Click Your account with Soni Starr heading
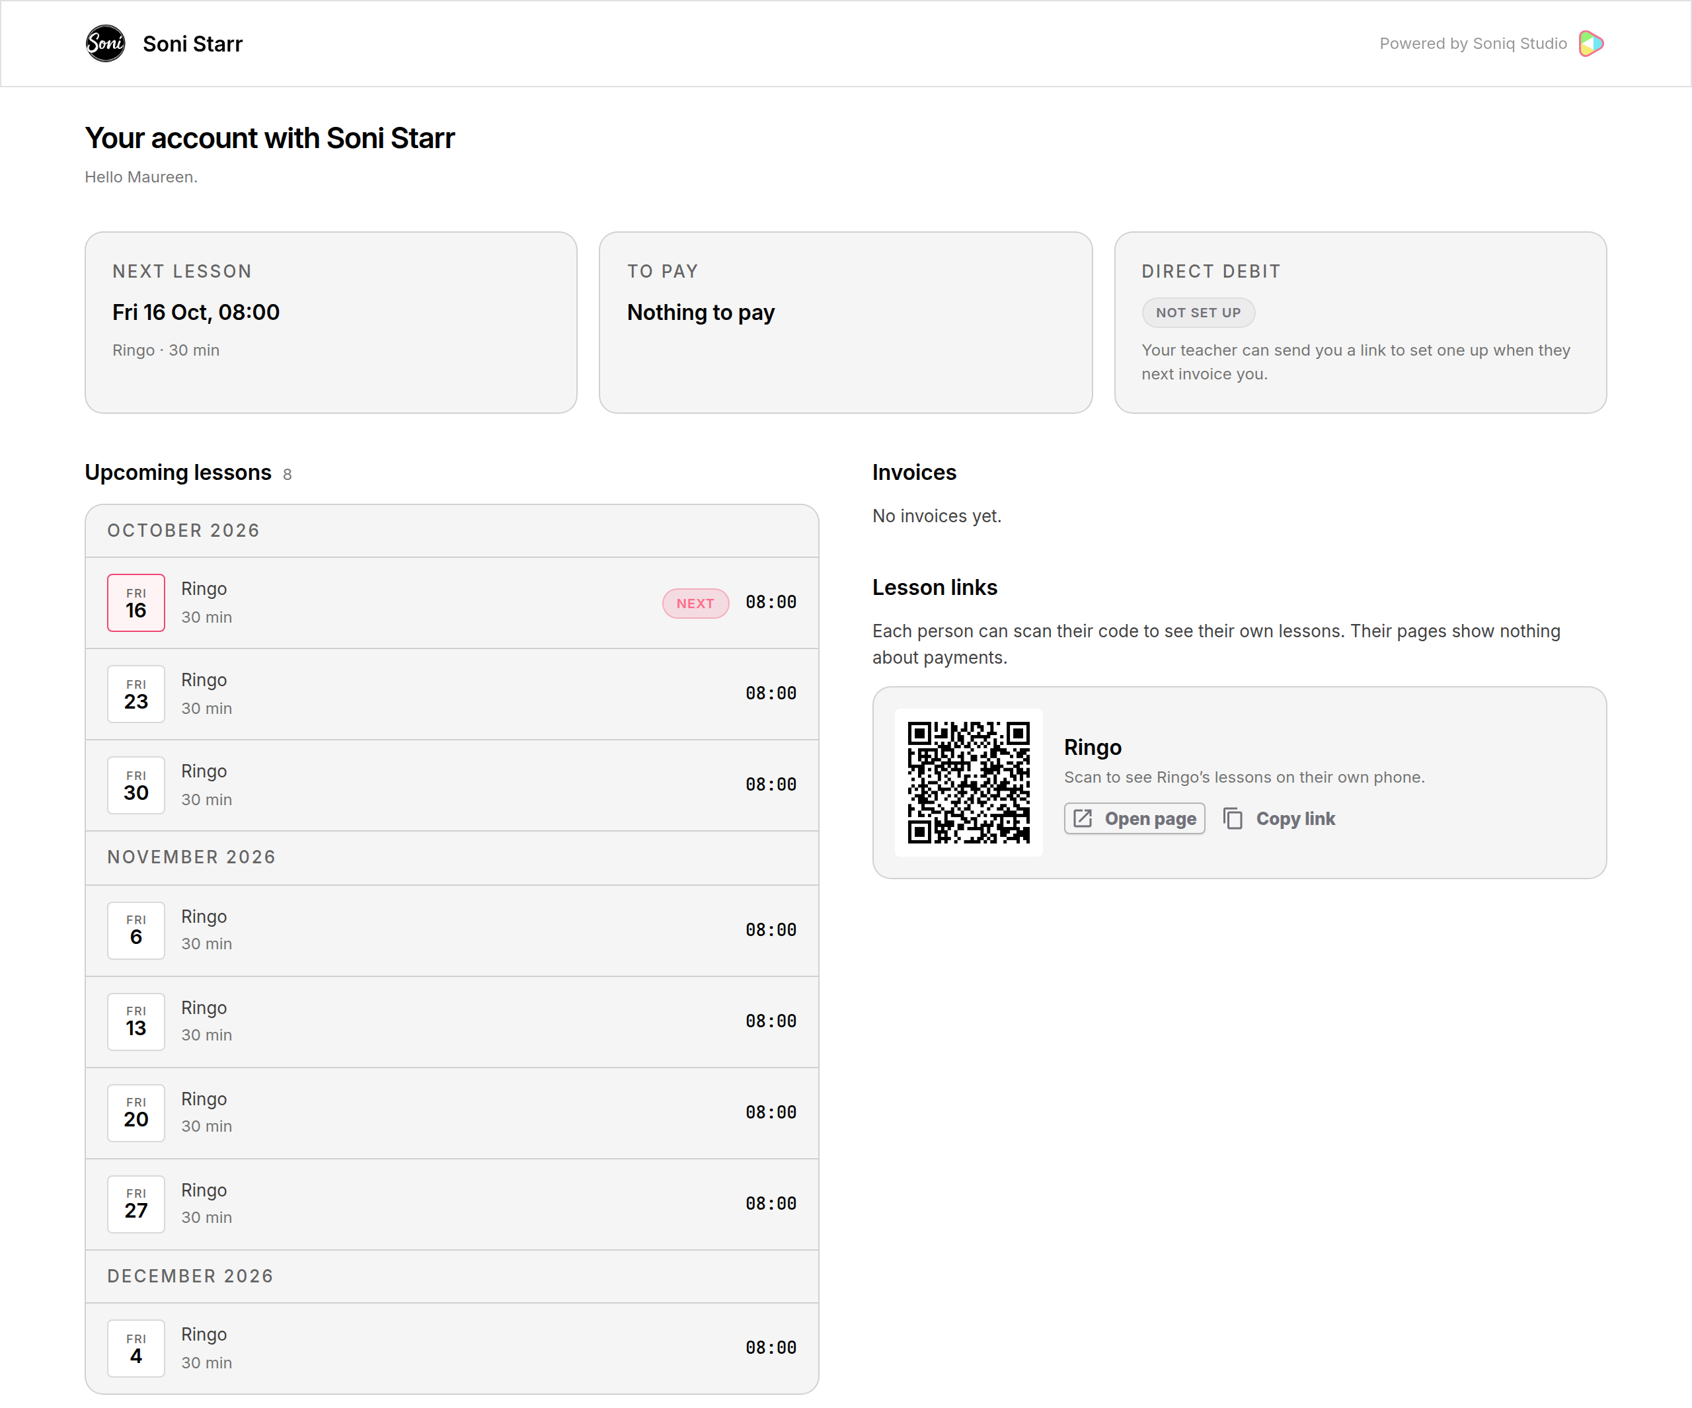The image size is (1692, 1408). 270,139
